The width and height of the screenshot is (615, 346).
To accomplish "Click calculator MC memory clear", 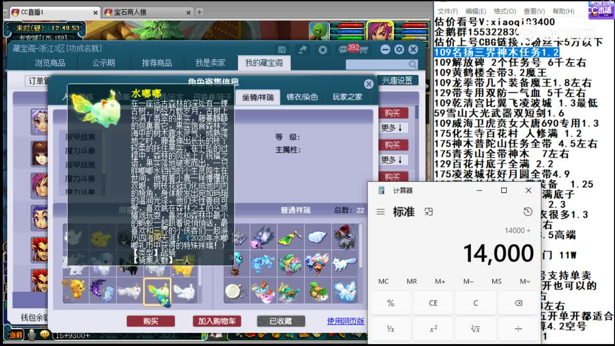I will tap(383, 281).
